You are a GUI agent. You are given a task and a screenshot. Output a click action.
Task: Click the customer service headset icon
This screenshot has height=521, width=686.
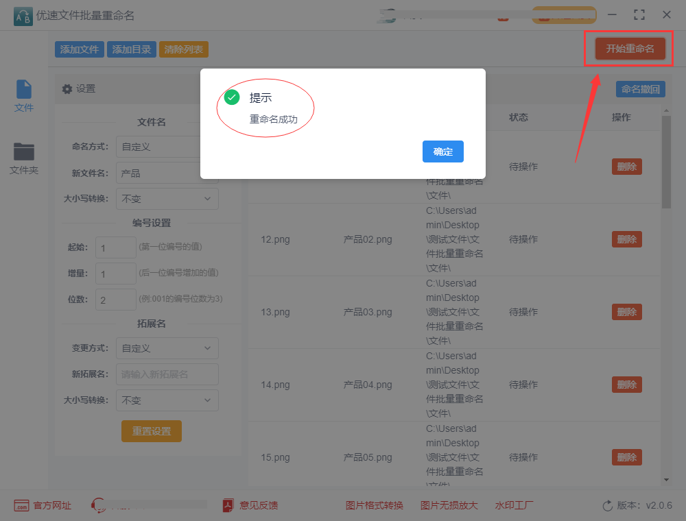tap(98, 505)
